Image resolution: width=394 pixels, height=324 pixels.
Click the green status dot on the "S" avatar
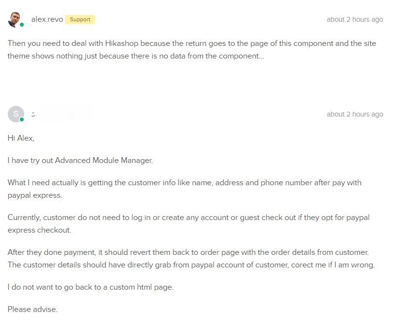click(x=22, y=119)
